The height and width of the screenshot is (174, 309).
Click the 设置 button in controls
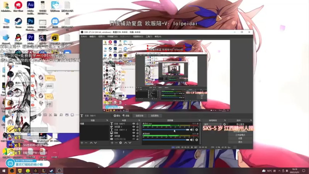click(240, 138)
